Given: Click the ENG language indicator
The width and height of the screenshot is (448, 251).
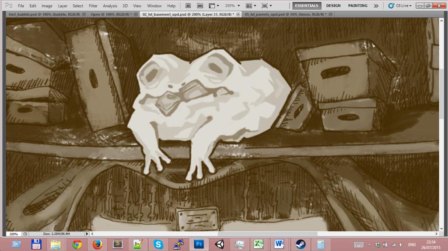Looking at the screenshot, I should click(412, 245).
